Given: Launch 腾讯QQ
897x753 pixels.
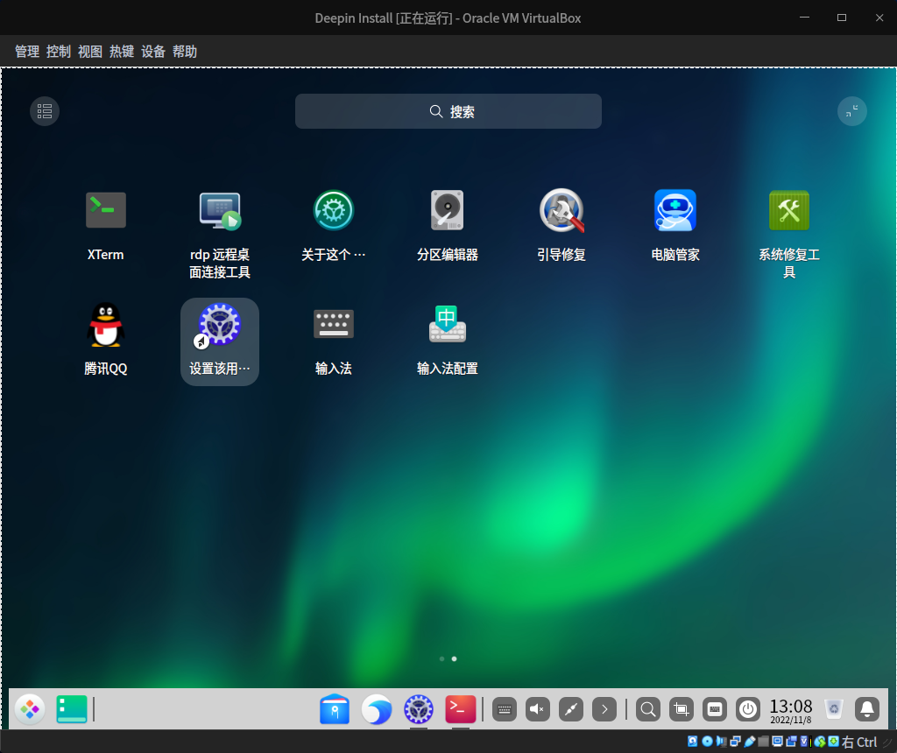Looking at the screenshot, I should (106, 325).
